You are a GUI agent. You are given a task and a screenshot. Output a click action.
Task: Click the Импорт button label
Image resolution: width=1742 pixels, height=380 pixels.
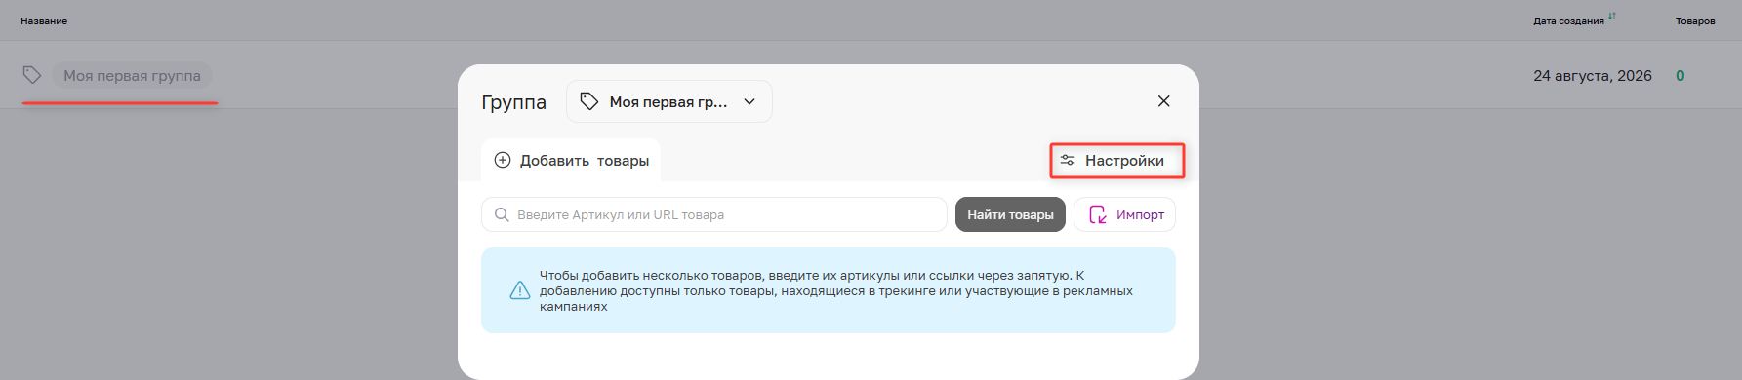1140,214
